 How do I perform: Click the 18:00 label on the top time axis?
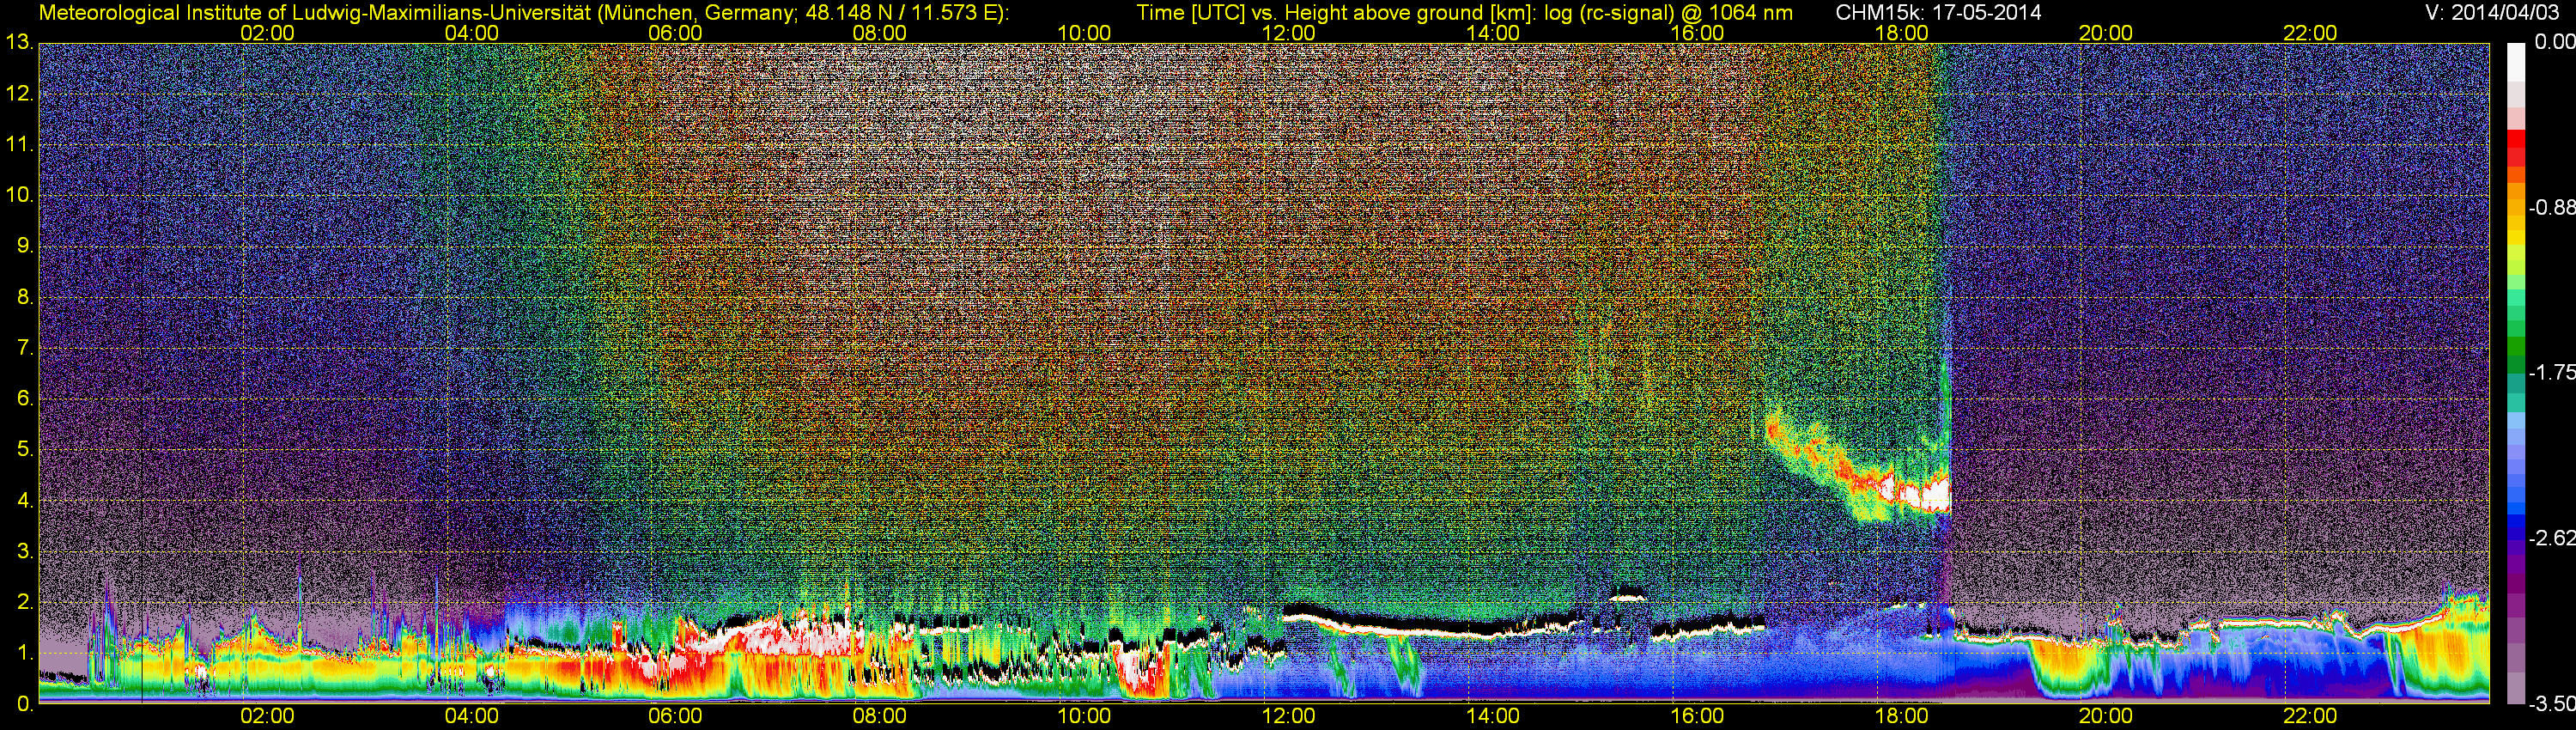(x=1901, y=32)
